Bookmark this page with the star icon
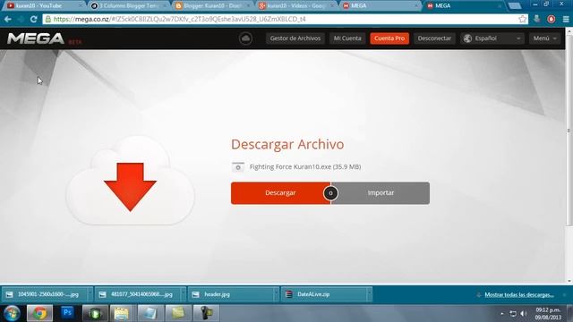This screenshot has width=573, height=322. (x=523, y=19)
